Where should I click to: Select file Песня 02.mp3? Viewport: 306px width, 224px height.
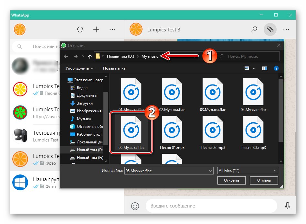pos(213,133)
